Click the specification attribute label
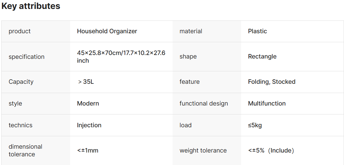344x165 pixels. (x=27, y=57)
